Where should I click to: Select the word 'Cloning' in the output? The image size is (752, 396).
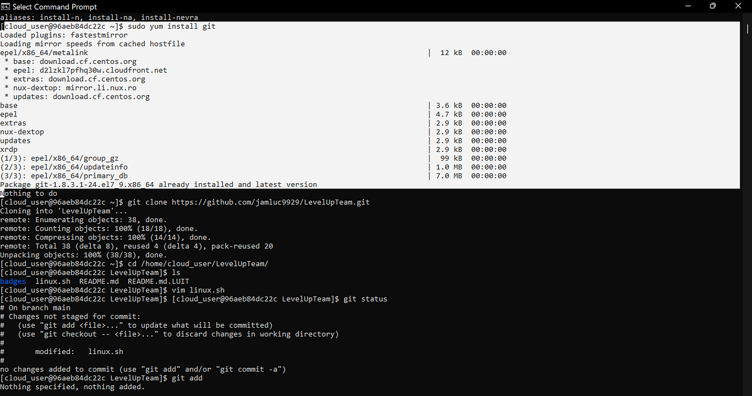coord(16,210)
